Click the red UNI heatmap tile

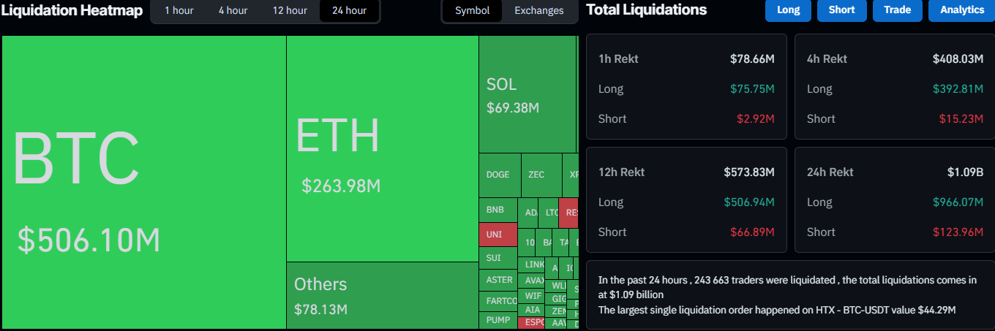point(497,235)
